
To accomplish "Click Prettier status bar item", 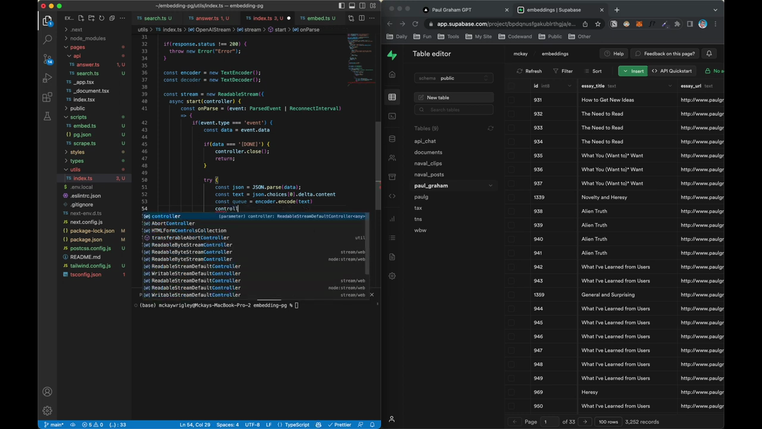I will [339, 425].
